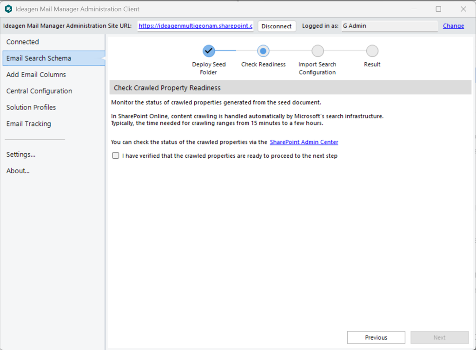The image size is (476, 350).
Task: Click the Previous button
Action: click(x=376, y=337)
